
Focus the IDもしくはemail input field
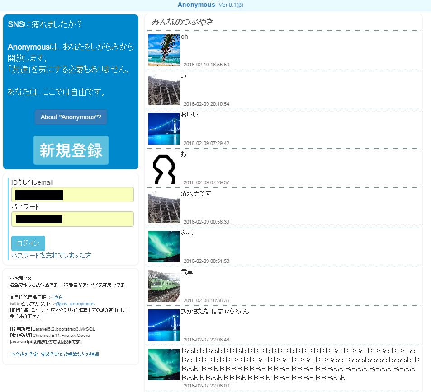point(72,195)
